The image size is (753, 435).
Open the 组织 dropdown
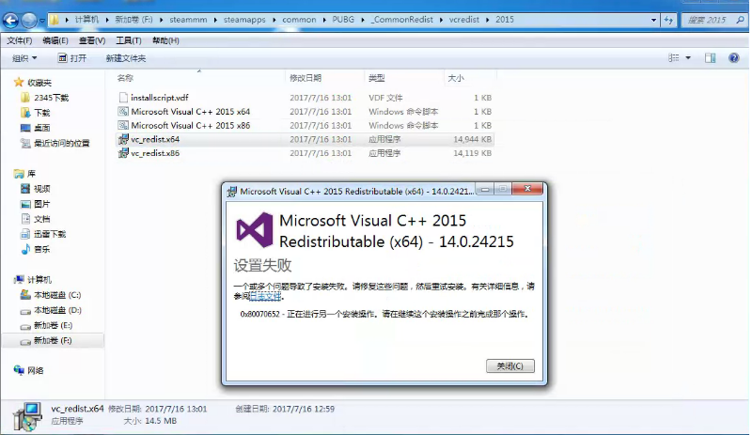(24, 58)
